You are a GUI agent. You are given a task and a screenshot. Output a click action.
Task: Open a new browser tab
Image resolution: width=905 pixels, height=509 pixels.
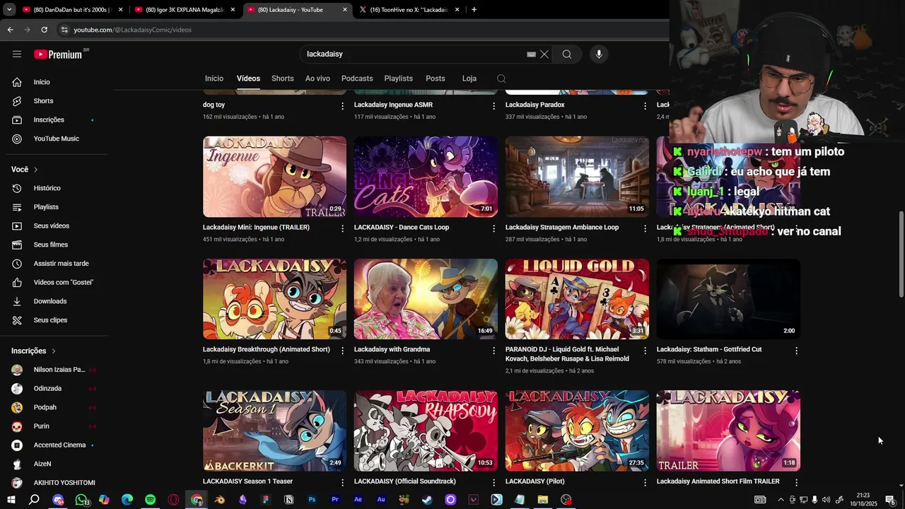(x=474, y=10)
